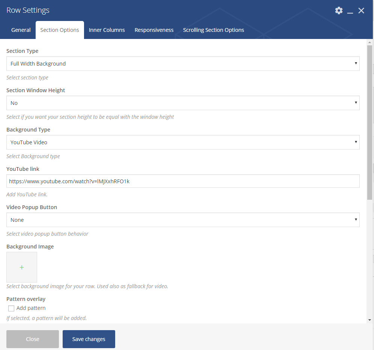Expand the Section Type dropdown
Screen dimensions: 374x350
183,64
